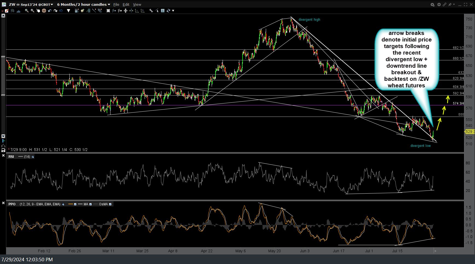Click the zoom in magnifier icon
This screenshot has height=264, width=475.
[27, 11]
